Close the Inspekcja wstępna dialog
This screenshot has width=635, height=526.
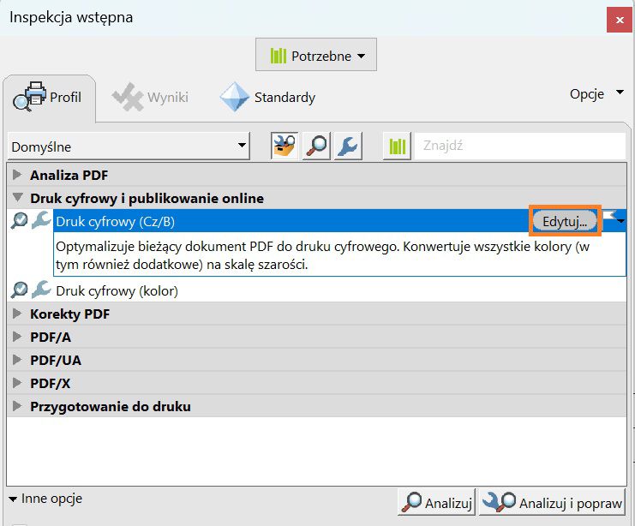(620, 20)
